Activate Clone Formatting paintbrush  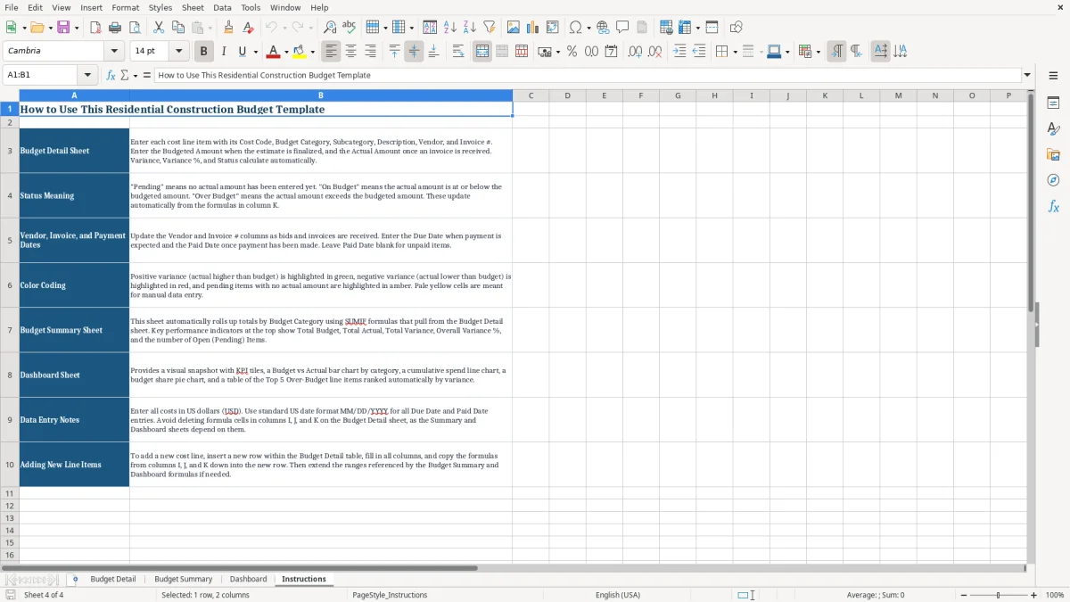229,28
